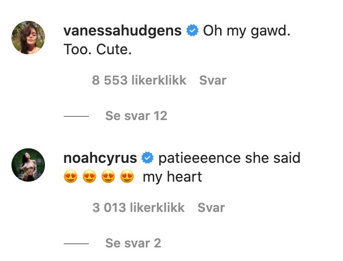Select the "Too. Cute." comment text
The width and height of the screenshot is (343, 261).
98,50
